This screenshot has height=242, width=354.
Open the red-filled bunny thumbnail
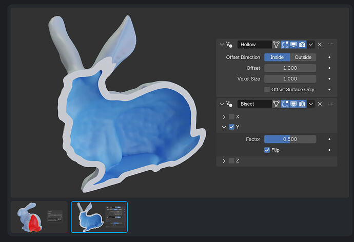click(40, 217)
